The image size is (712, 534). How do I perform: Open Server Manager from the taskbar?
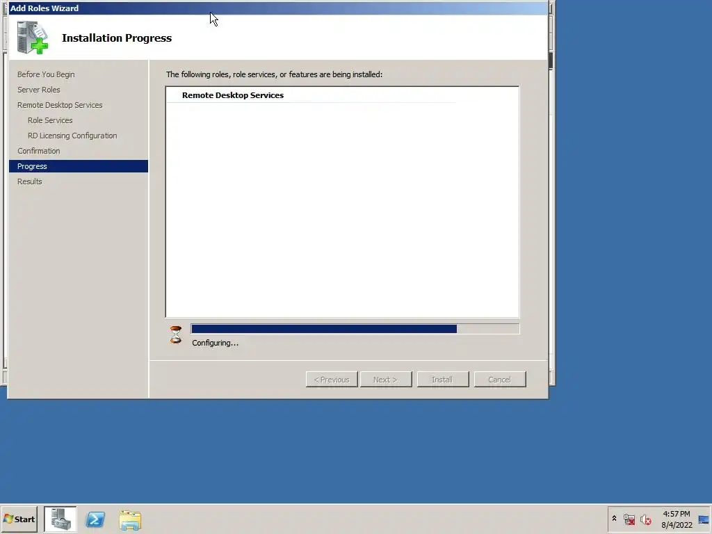click(x=60, y=519)
